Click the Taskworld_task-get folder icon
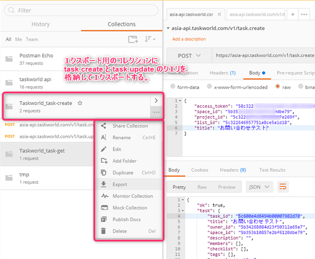Viewport: 315px width, 259px height. coord(9,154)
